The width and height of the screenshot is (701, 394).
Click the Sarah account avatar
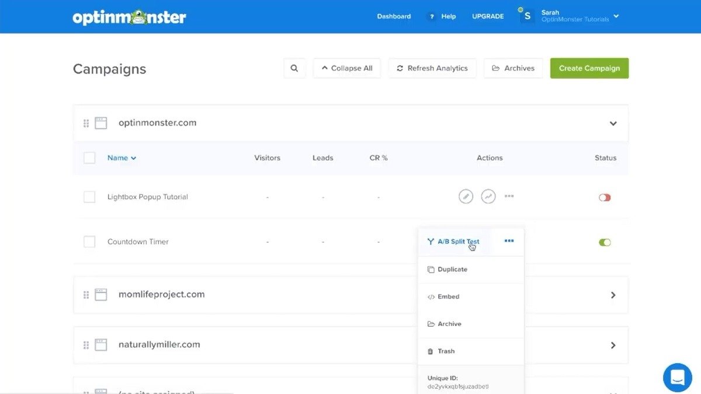pos(528,16)
